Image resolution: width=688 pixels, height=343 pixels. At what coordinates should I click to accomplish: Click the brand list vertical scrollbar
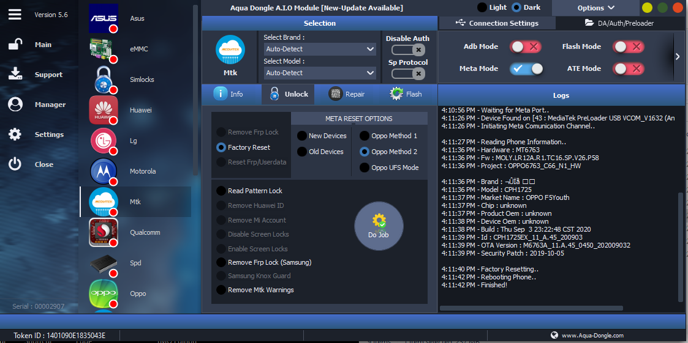click(195, 90)
